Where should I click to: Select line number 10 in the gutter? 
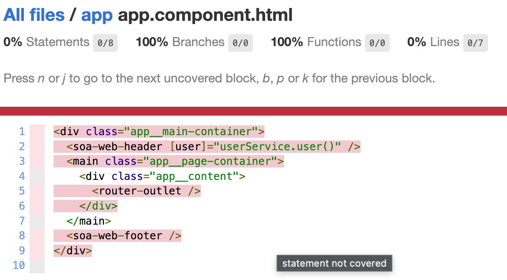click(19, 265)
